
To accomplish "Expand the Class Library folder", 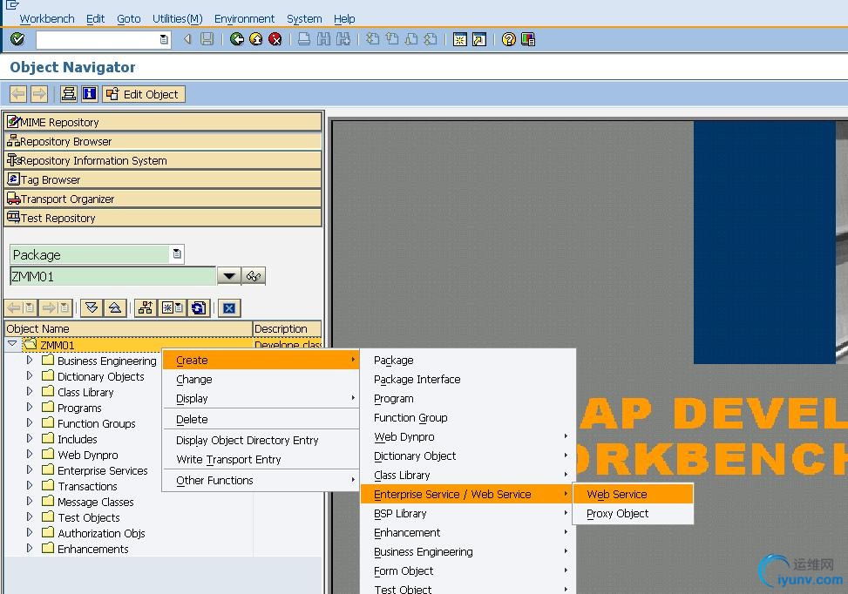I will tap(30, 391).
